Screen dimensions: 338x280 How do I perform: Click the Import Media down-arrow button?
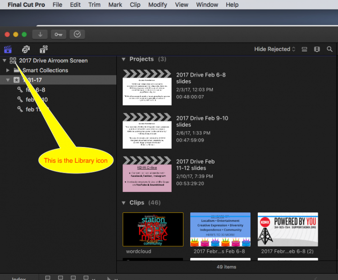[40, 34]
